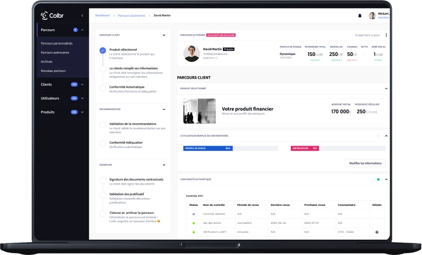Click the Nom du contrôle column header
Screen dimensions: 422x255
click(x=213, y=205)
